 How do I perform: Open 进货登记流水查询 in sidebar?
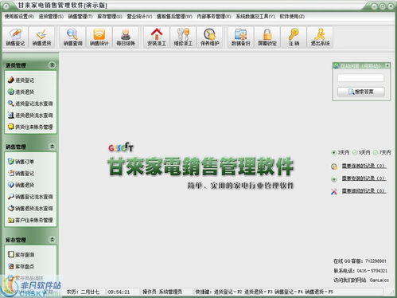pos(30,104)
